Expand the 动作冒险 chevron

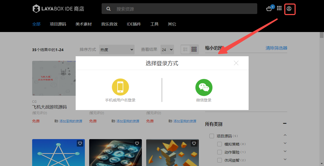(x=285, y=151)
